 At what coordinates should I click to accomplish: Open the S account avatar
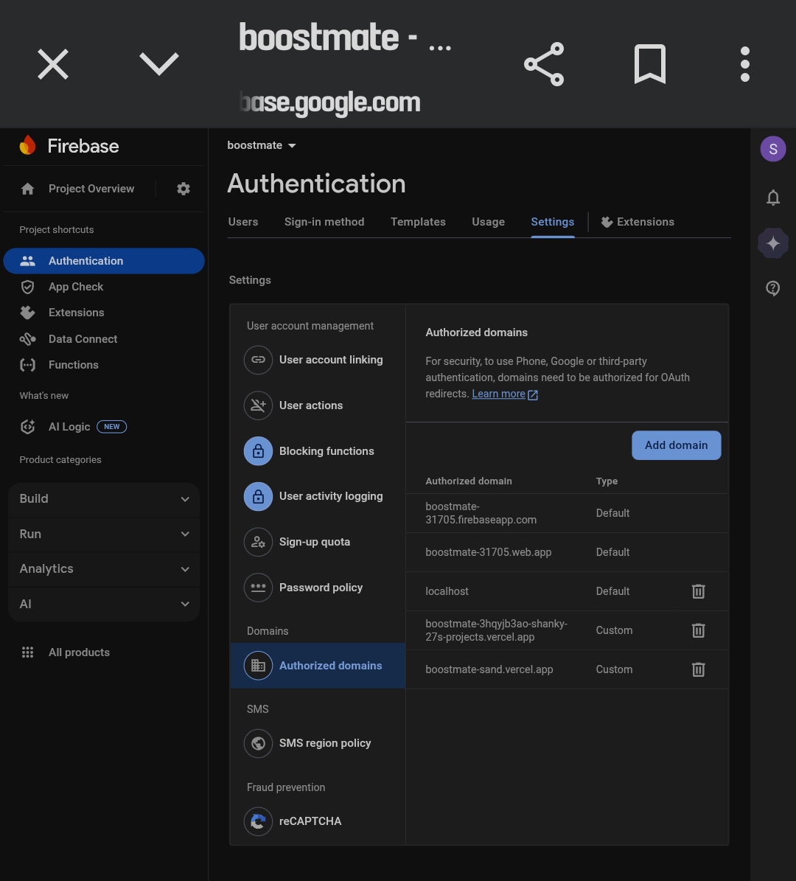[x=773, y=149]
